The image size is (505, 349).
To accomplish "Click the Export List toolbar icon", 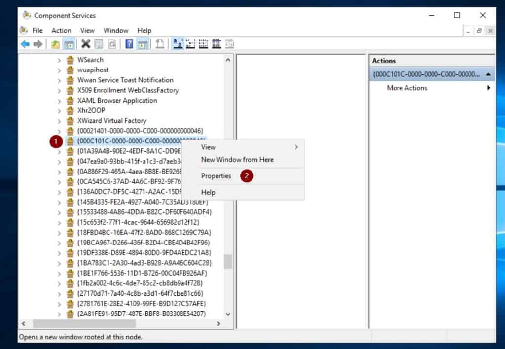I will click(160, 44).
